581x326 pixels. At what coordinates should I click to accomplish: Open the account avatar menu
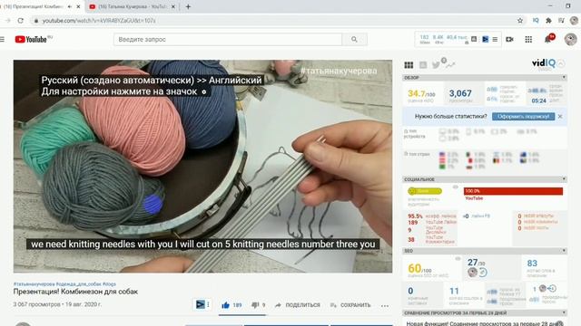(x=570, y=39)
